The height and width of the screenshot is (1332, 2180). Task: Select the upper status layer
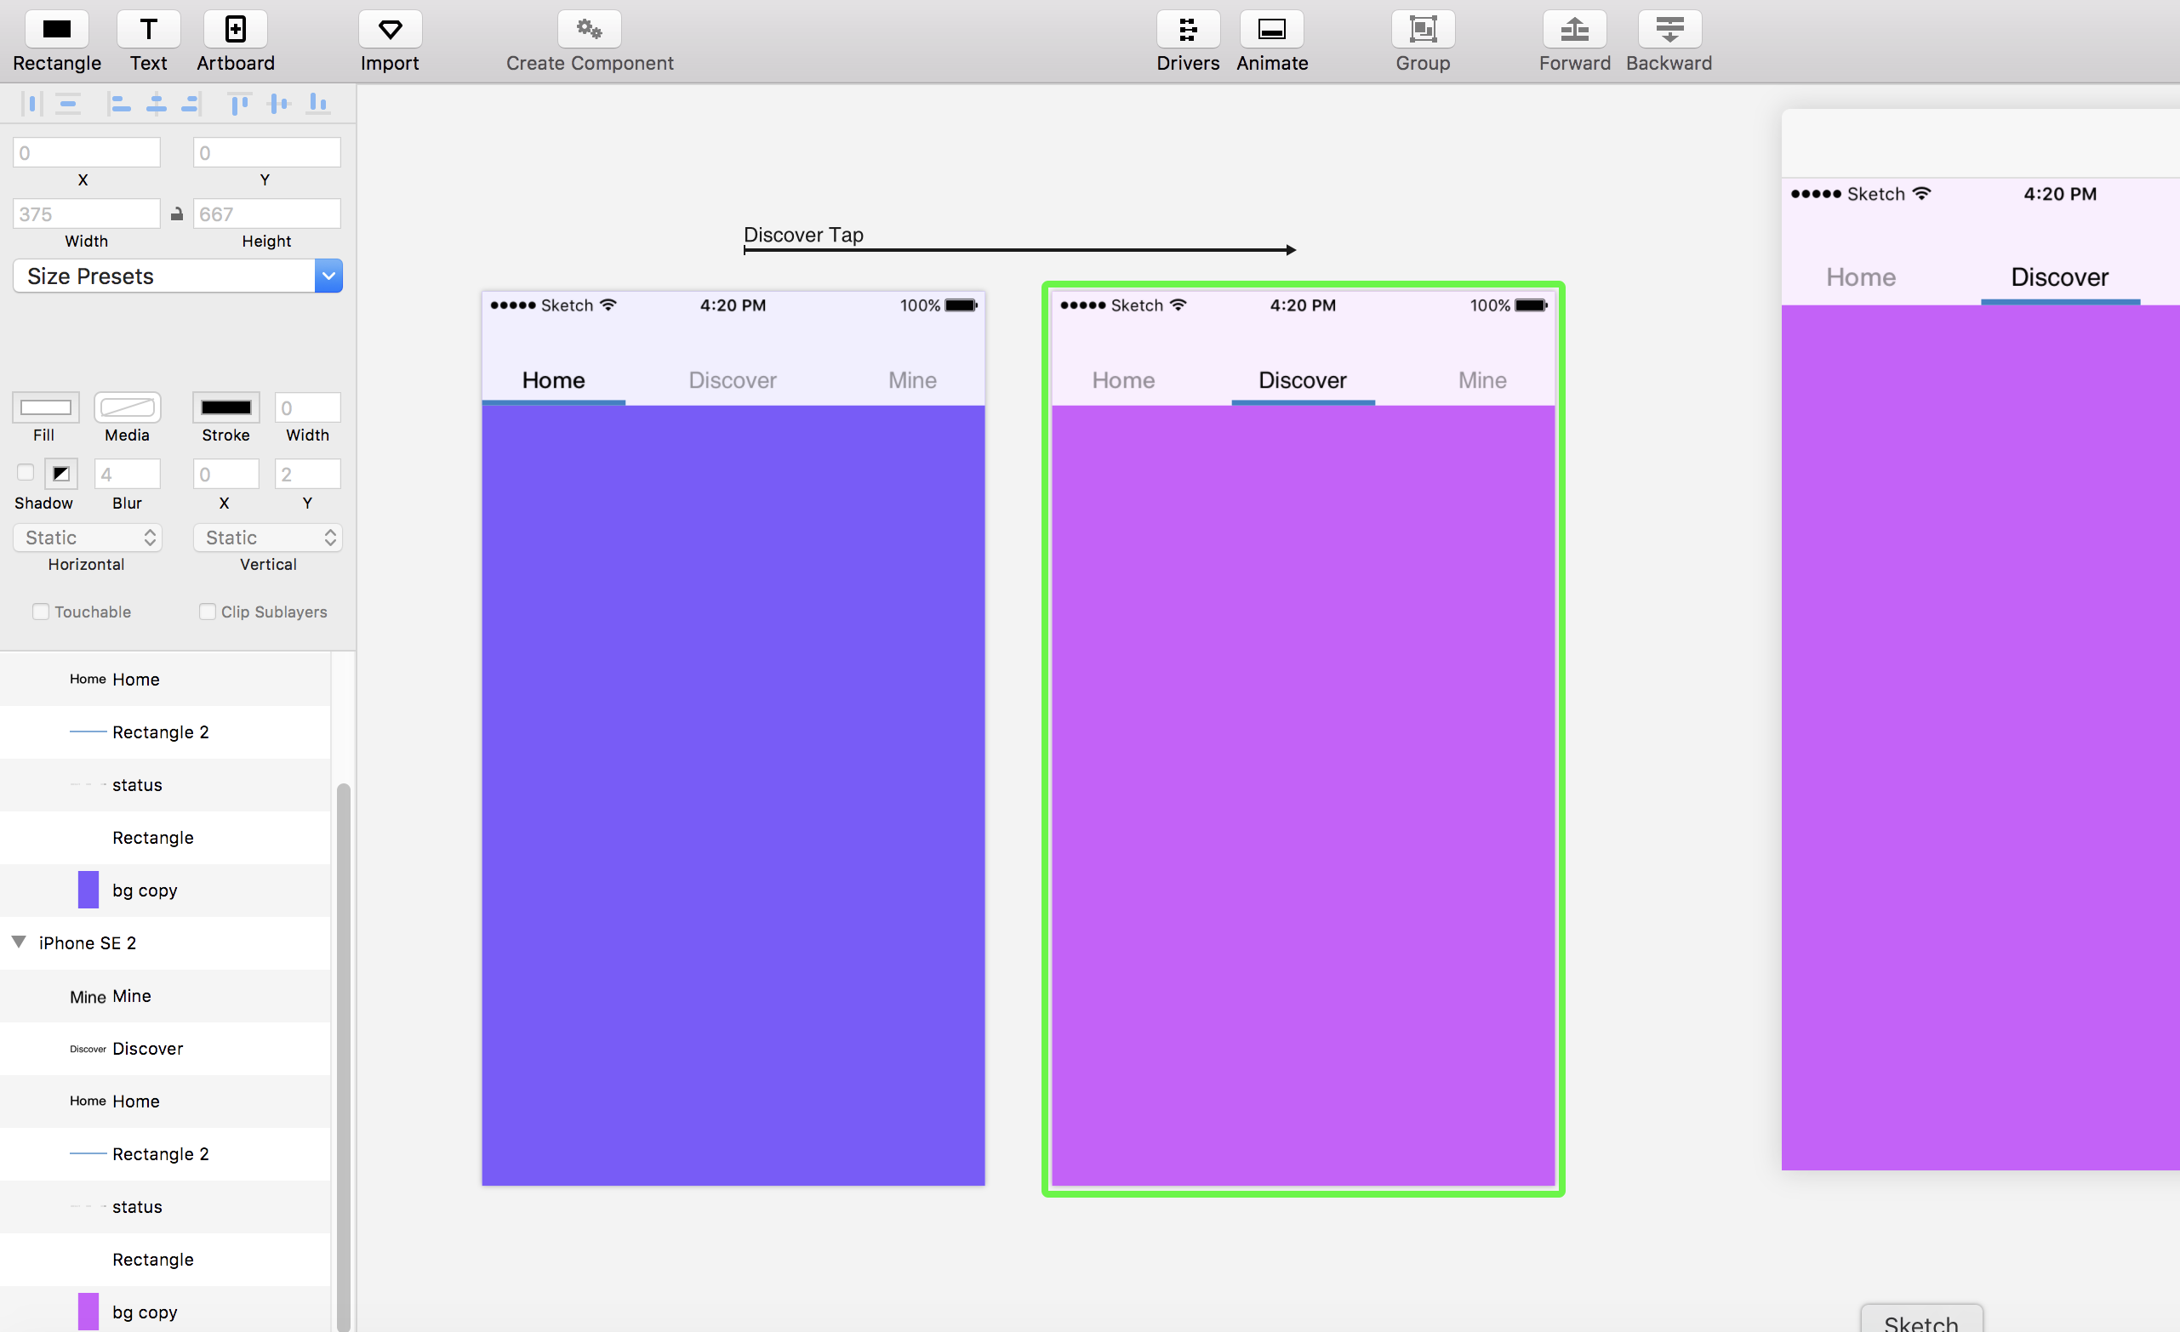(165, 784)
